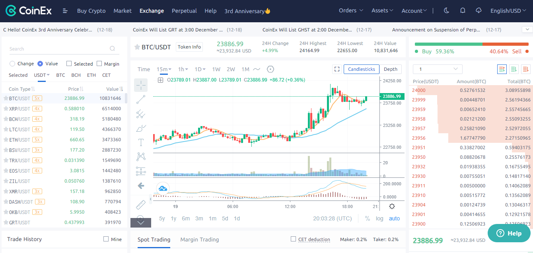Expand the announcements bar dropdown

(x=527, y=29)
